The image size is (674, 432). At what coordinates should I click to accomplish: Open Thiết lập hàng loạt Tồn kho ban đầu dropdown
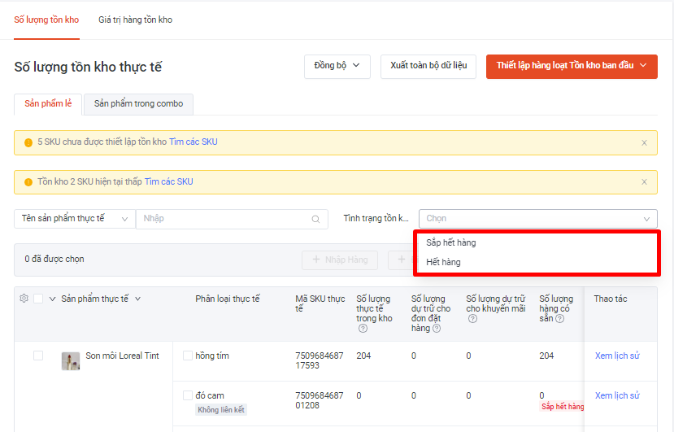tap(572, 66)
